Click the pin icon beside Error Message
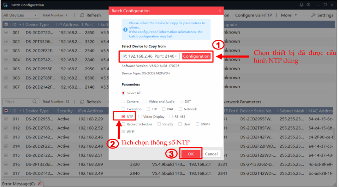 [39, 184]
